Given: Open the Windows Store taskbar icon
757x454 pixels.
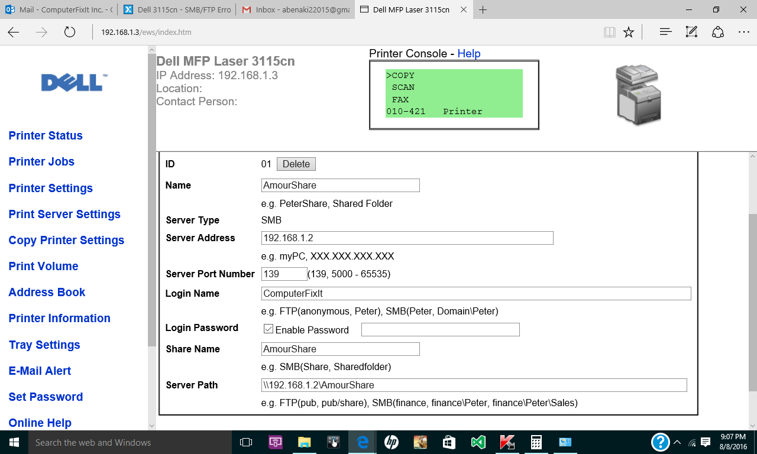Looking at the screenshot, I should [449, 442].
